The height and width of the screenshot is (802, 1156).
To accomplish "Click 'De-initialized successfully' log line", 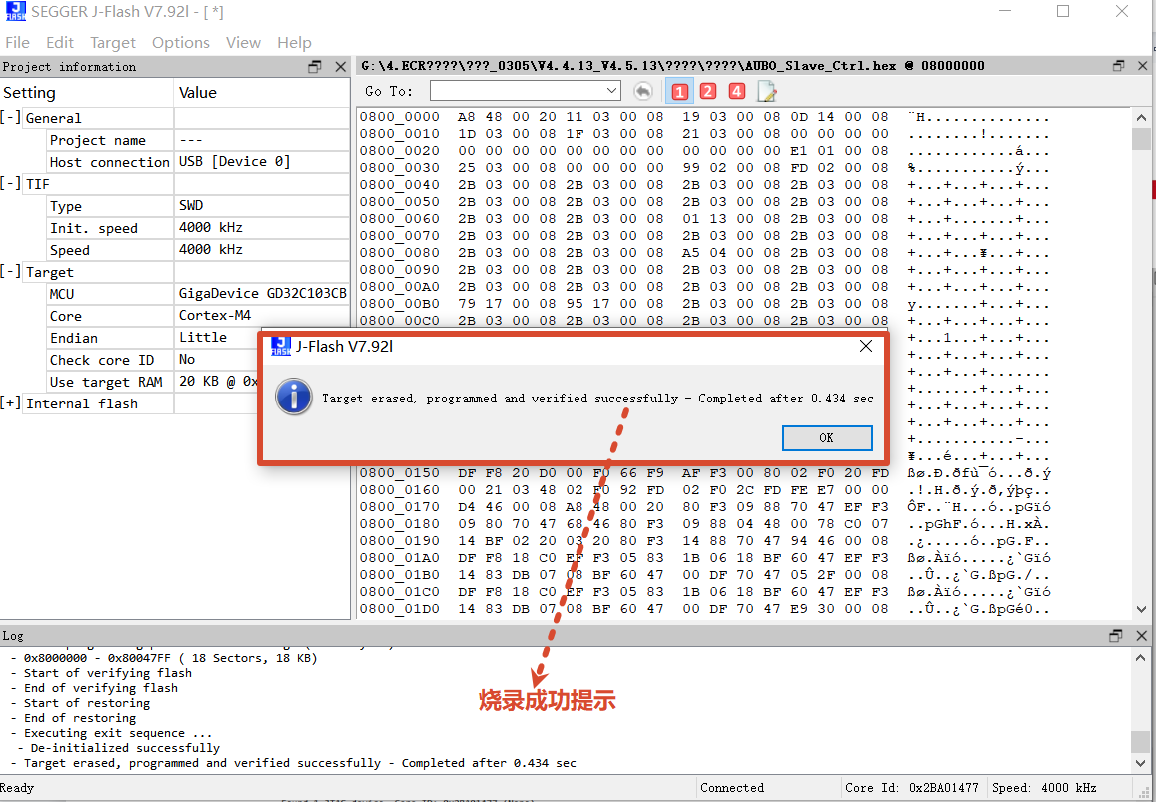I will click(119, 747).
